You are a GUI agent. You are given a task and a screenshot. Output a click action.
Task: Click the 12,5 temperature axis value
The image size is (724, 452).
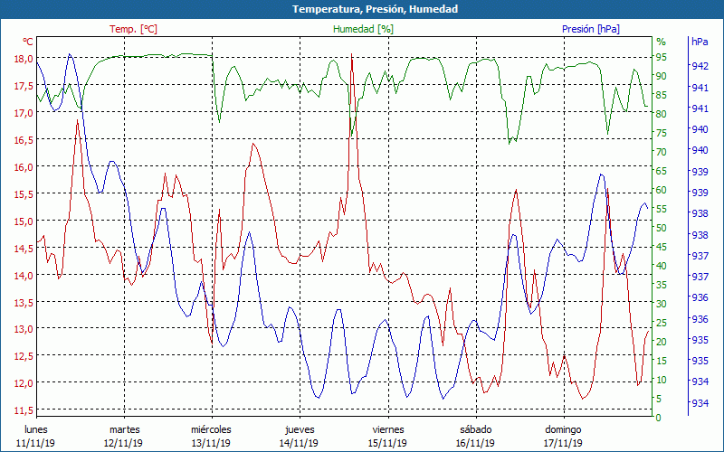coord(24,356)
